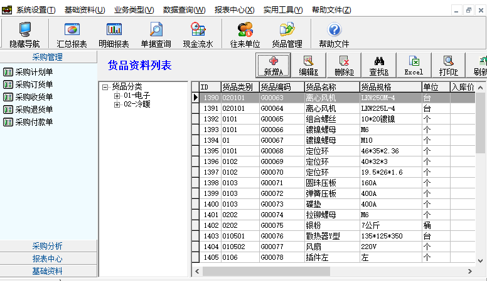The height and width of the screenshot is (281, 487).
Task: Export the list using the Excel button
Action: [414, 65]
